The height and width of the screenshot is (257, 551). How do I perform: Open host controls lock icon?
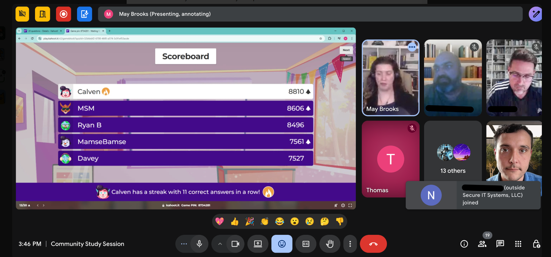pyautogui.click(x=536, y=244)
